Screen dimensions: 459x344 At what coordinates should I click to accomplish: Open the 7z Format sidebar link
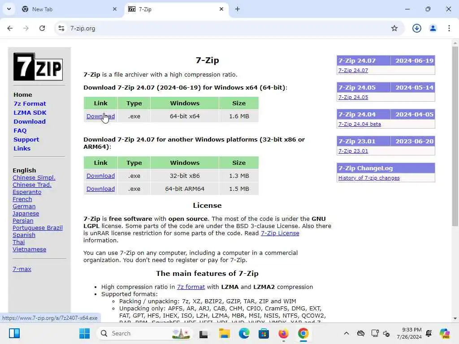(30, 103)
